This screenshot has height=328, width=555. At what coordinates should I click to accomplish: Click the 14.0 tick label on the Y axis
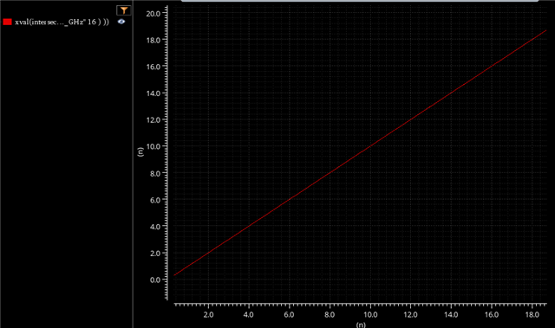[x=153, y=93]
